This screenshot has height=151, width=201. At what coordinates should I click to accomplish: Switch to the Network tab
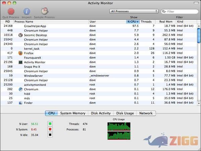click(x=146, y=113)
